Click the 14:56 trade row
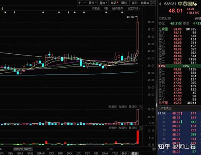 pyautogui.click(x=179, y=113)
